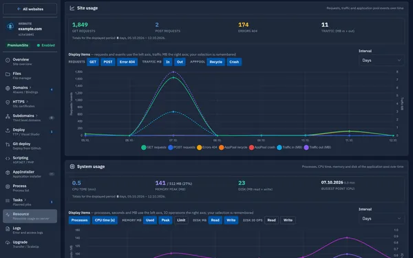Click the website cloud icon by example.com
The image size is (413, 258).
coord(10,26)
